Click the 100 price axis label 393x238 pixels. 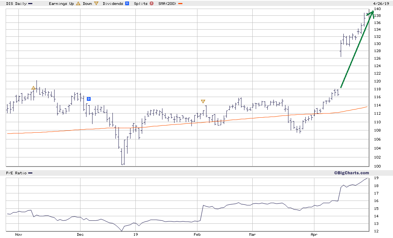378,166
